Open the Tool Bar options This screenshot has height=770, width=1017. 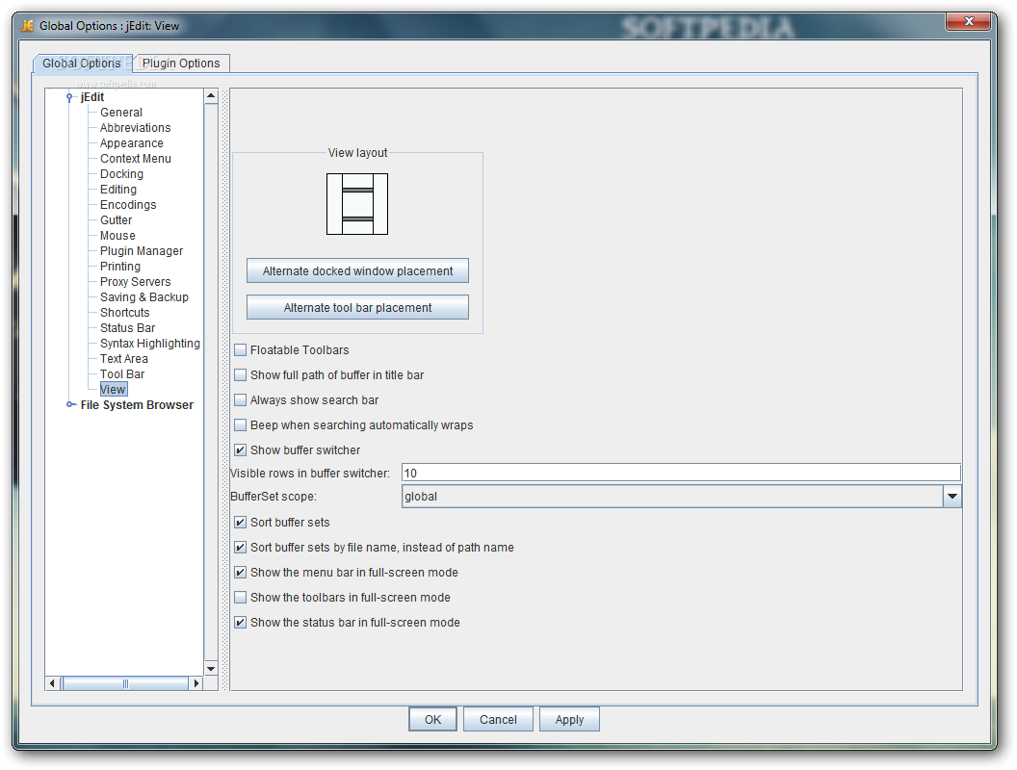pos(122,374)
